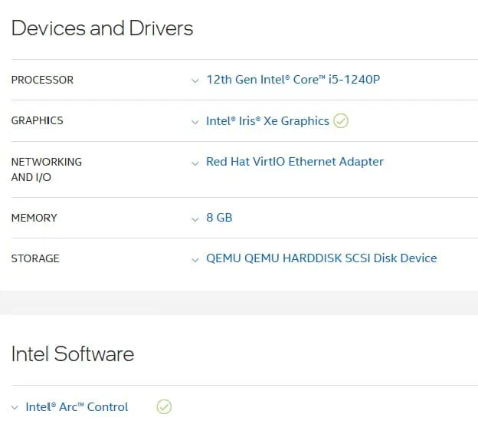Click the green checkmark next to Arc Control
Image resolution: width=478 pixels, height=424 pixels.
(164, 407)
